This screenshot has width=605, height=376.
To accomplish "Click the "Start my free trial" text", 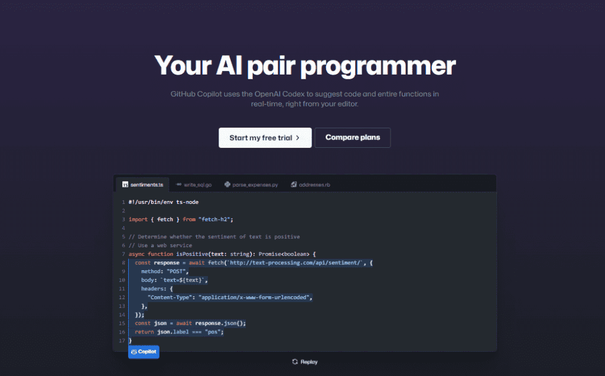I will (261, 138).
